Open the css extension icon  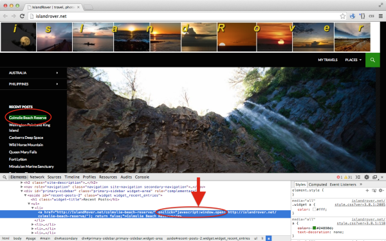click(371, 16)
